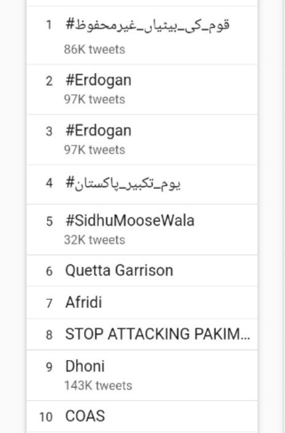Click rank number 9 beside Dhoni

pos(49,367)
